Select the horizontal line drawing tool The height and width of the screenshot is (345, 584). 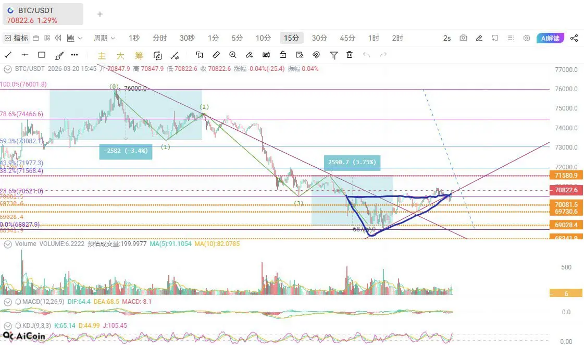coord(25,55)
